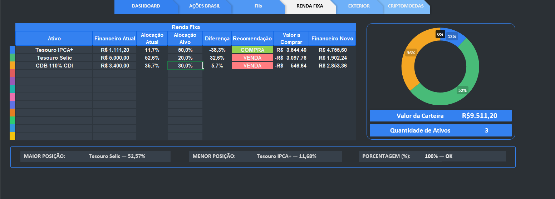Click the R$ 1.111,20 financeiro atual cell
The width and height of the screenshot is (555, 199).
click(x=114, y=50)
